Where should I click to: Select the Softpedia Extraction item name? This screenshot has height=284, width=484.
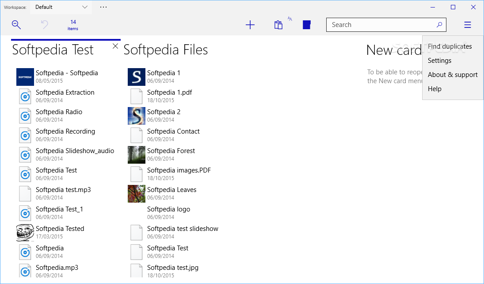[x=65, y=92]
